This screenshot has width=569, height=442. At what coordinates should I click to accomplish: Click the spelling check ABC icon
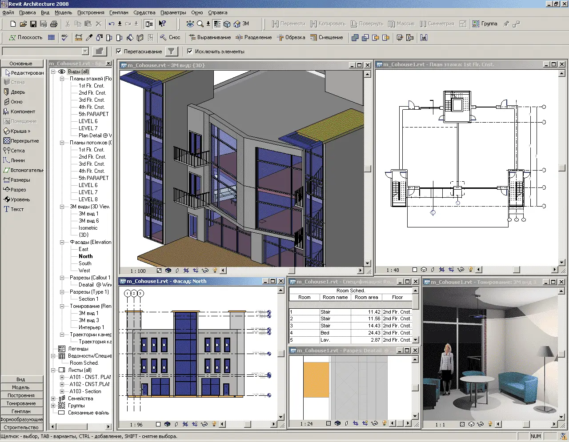pyautogui.click(x=65, y=38)
